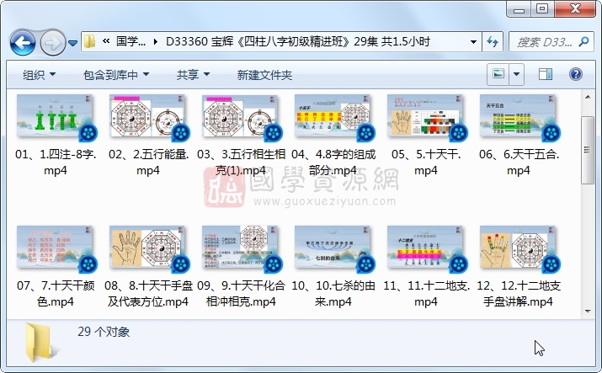Open the 共享 menu
This screenshot has width=602, height=373.
pyautogui.click(x=193, y=74)
